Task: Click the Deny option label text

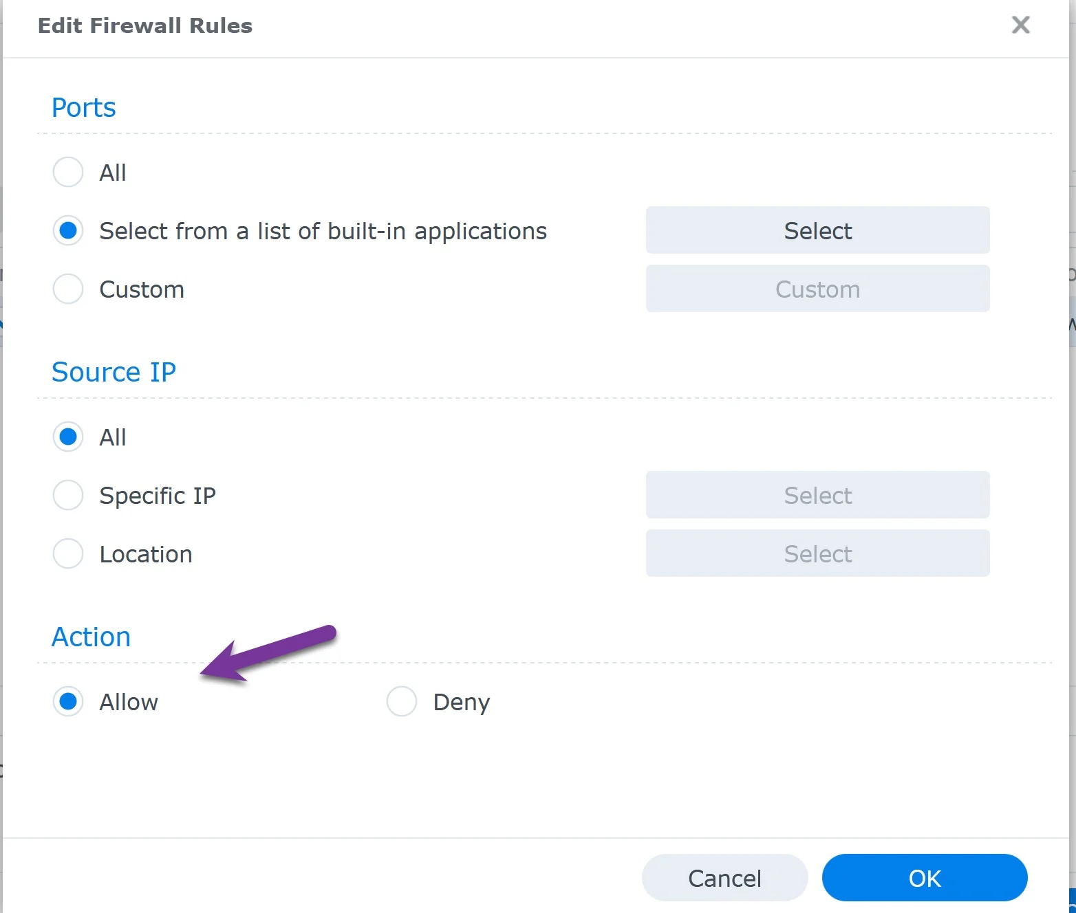Action: point(461,701)
